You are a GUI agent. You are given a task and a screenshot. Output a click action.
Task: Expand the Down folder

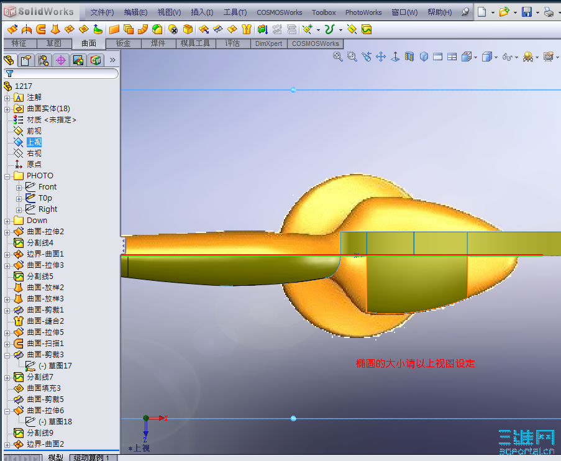(x=7, y=221)
